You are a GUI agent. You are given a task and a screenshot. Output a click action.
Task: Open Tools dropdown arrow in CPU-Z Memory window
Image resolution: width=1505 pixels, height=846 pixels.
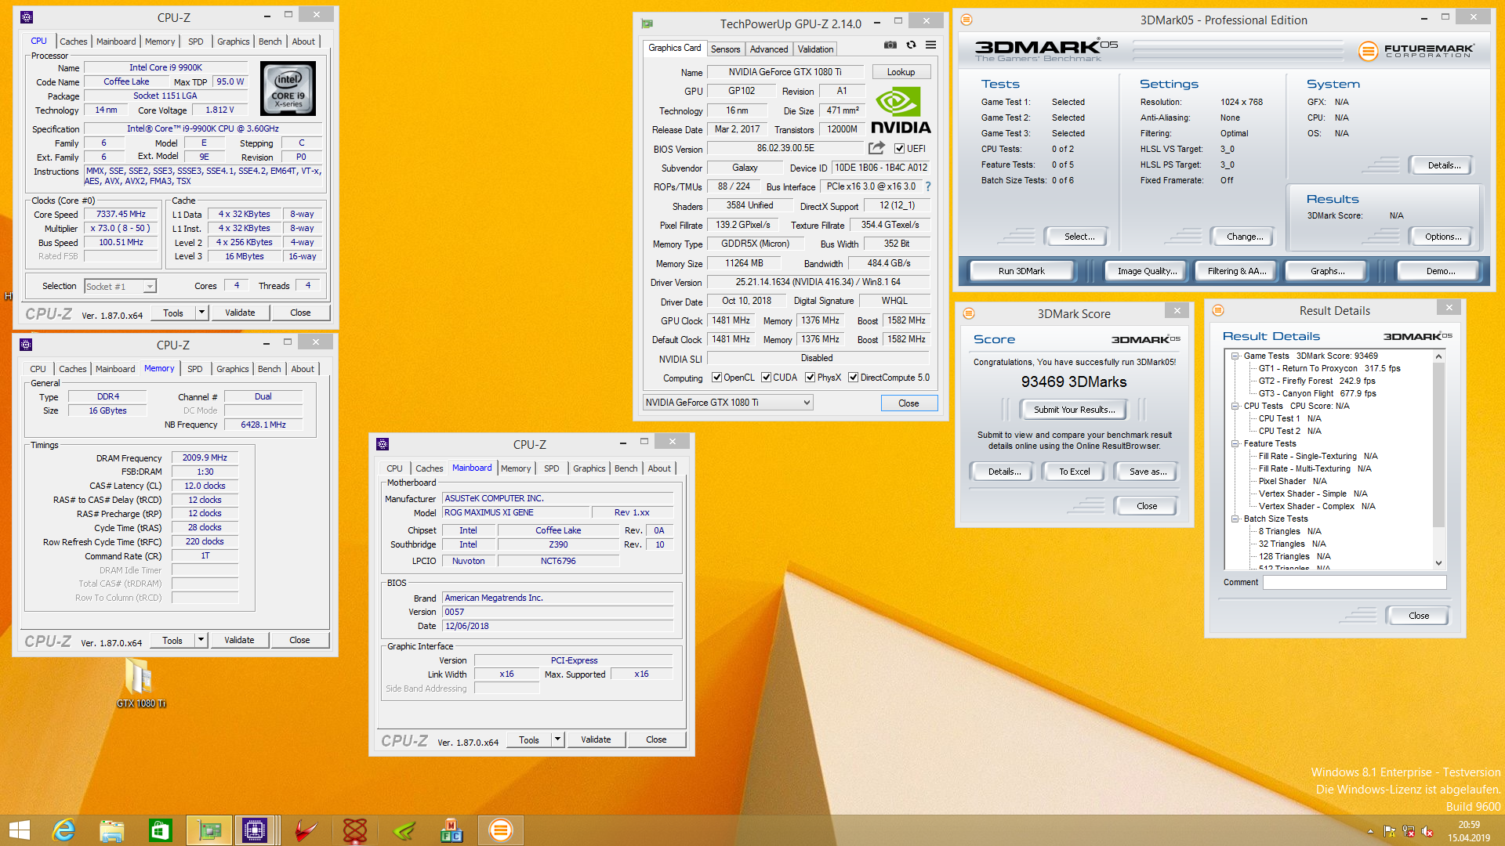point(201,640)
